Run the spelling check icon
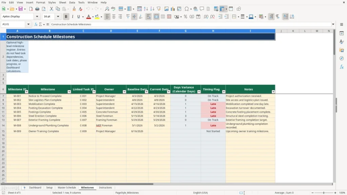The height and width of the screenshot is (195, 347). 113,9
